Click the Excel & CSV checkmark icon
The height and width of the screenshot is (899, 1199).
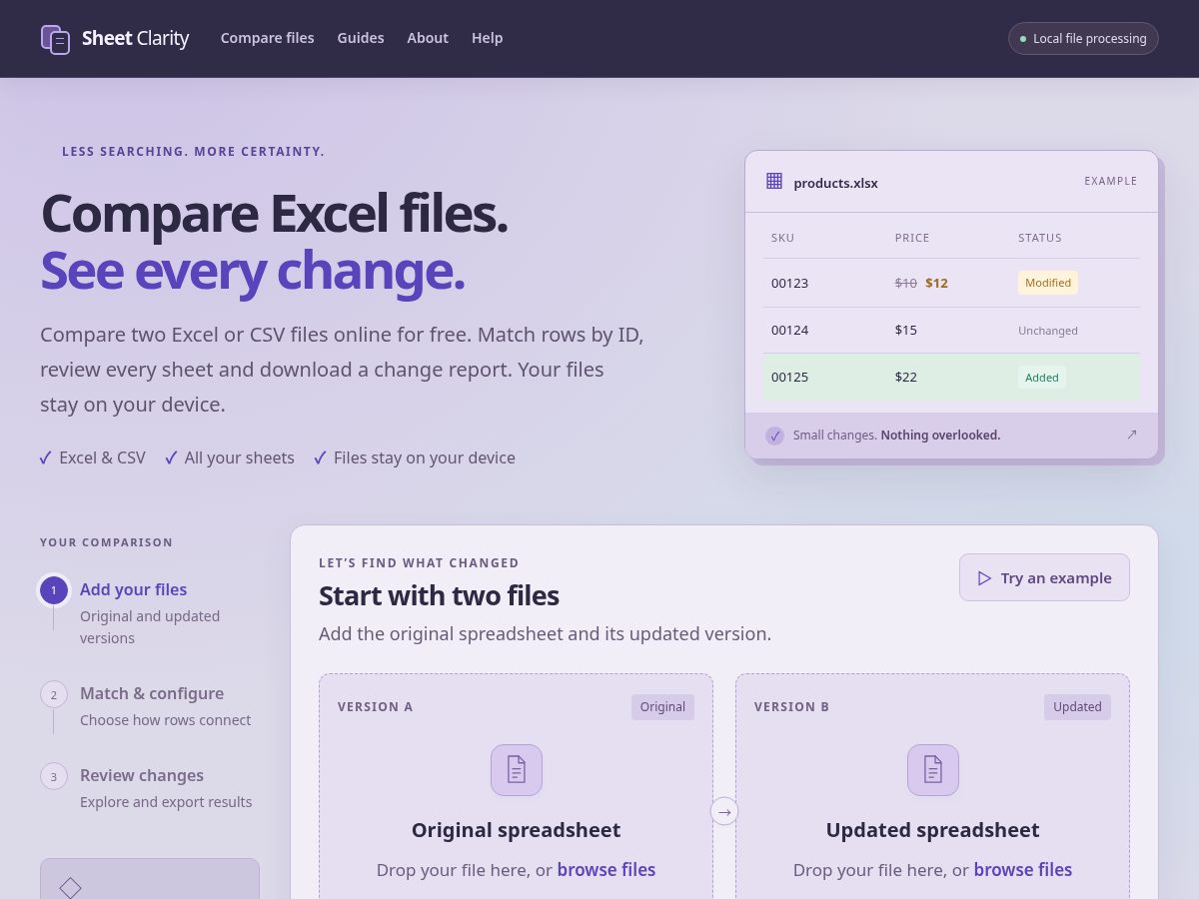click(x=45, y=457)
